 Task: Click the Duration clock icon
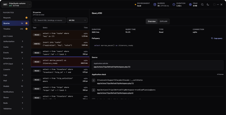(x=174, y=4)
